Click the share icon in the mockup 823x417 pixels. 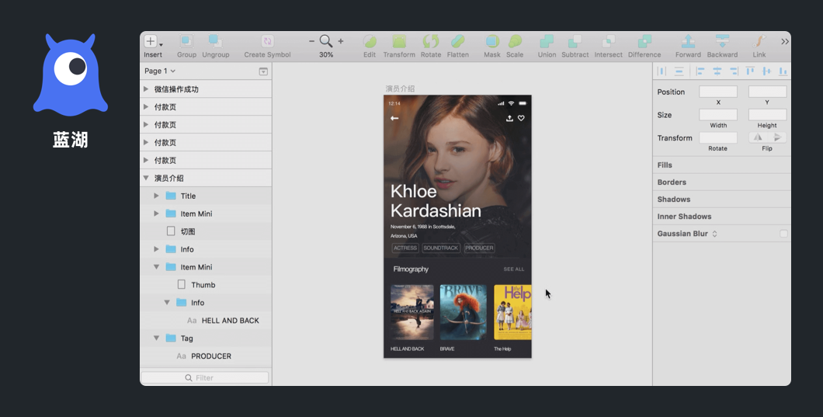(509, 118)
